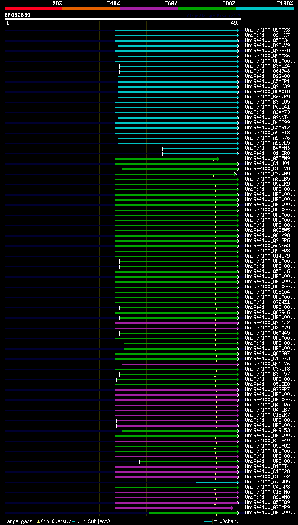Select the UniRef100_B9SV80 label
The height and width of the screenshot is (525, 298).
[x=267, y=77]
